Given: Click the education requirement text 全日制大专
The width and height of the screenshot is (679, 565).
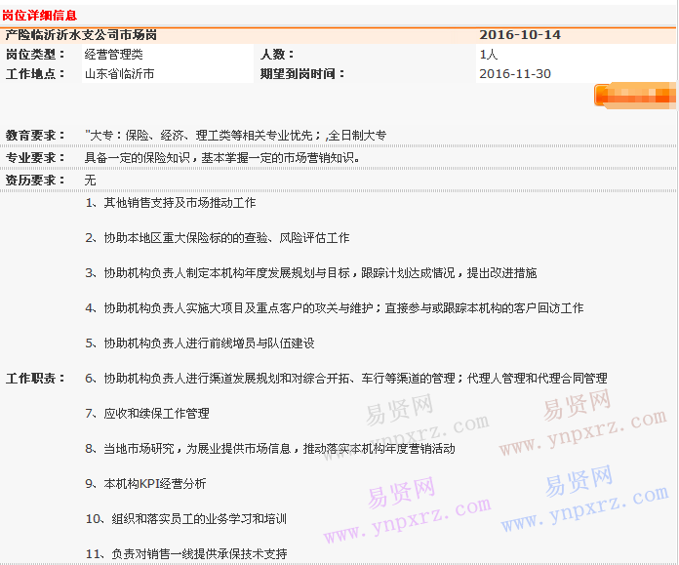Looking at the screenshot, I should pyautogui.click(x=357, y=136).
